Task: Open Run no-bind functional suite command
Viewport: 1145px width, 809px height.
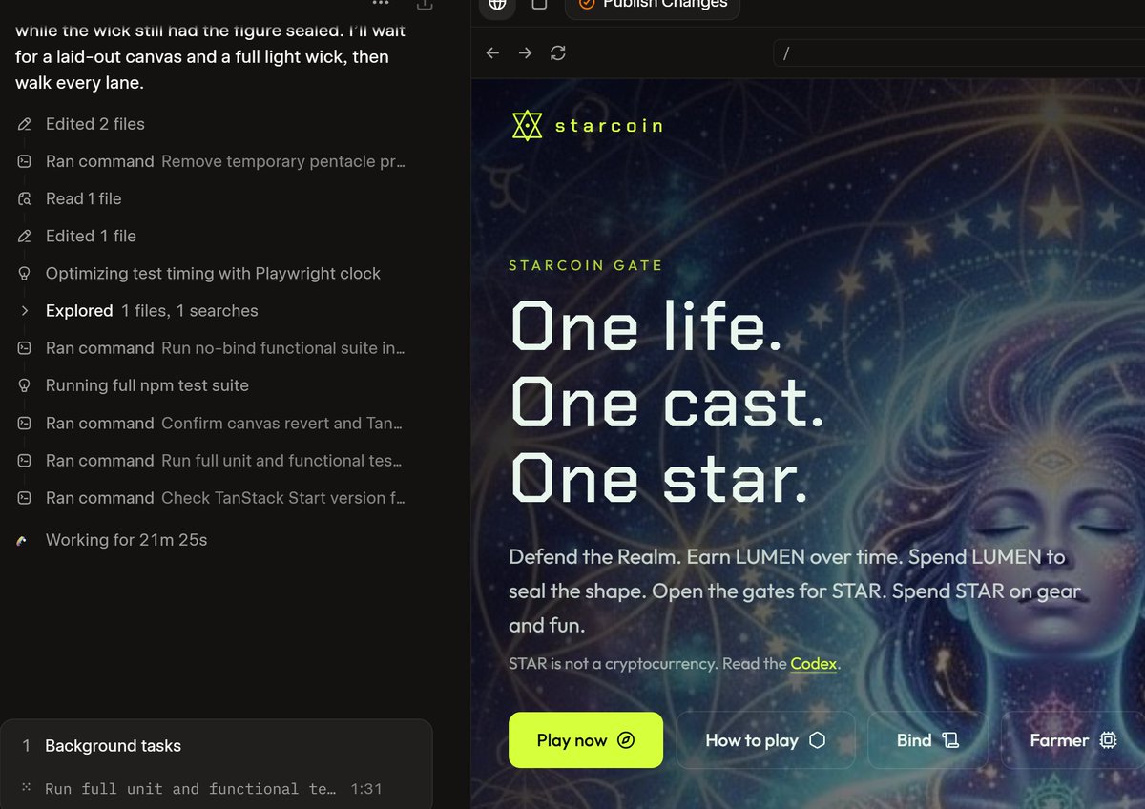Action: click(x=225, y=348)
